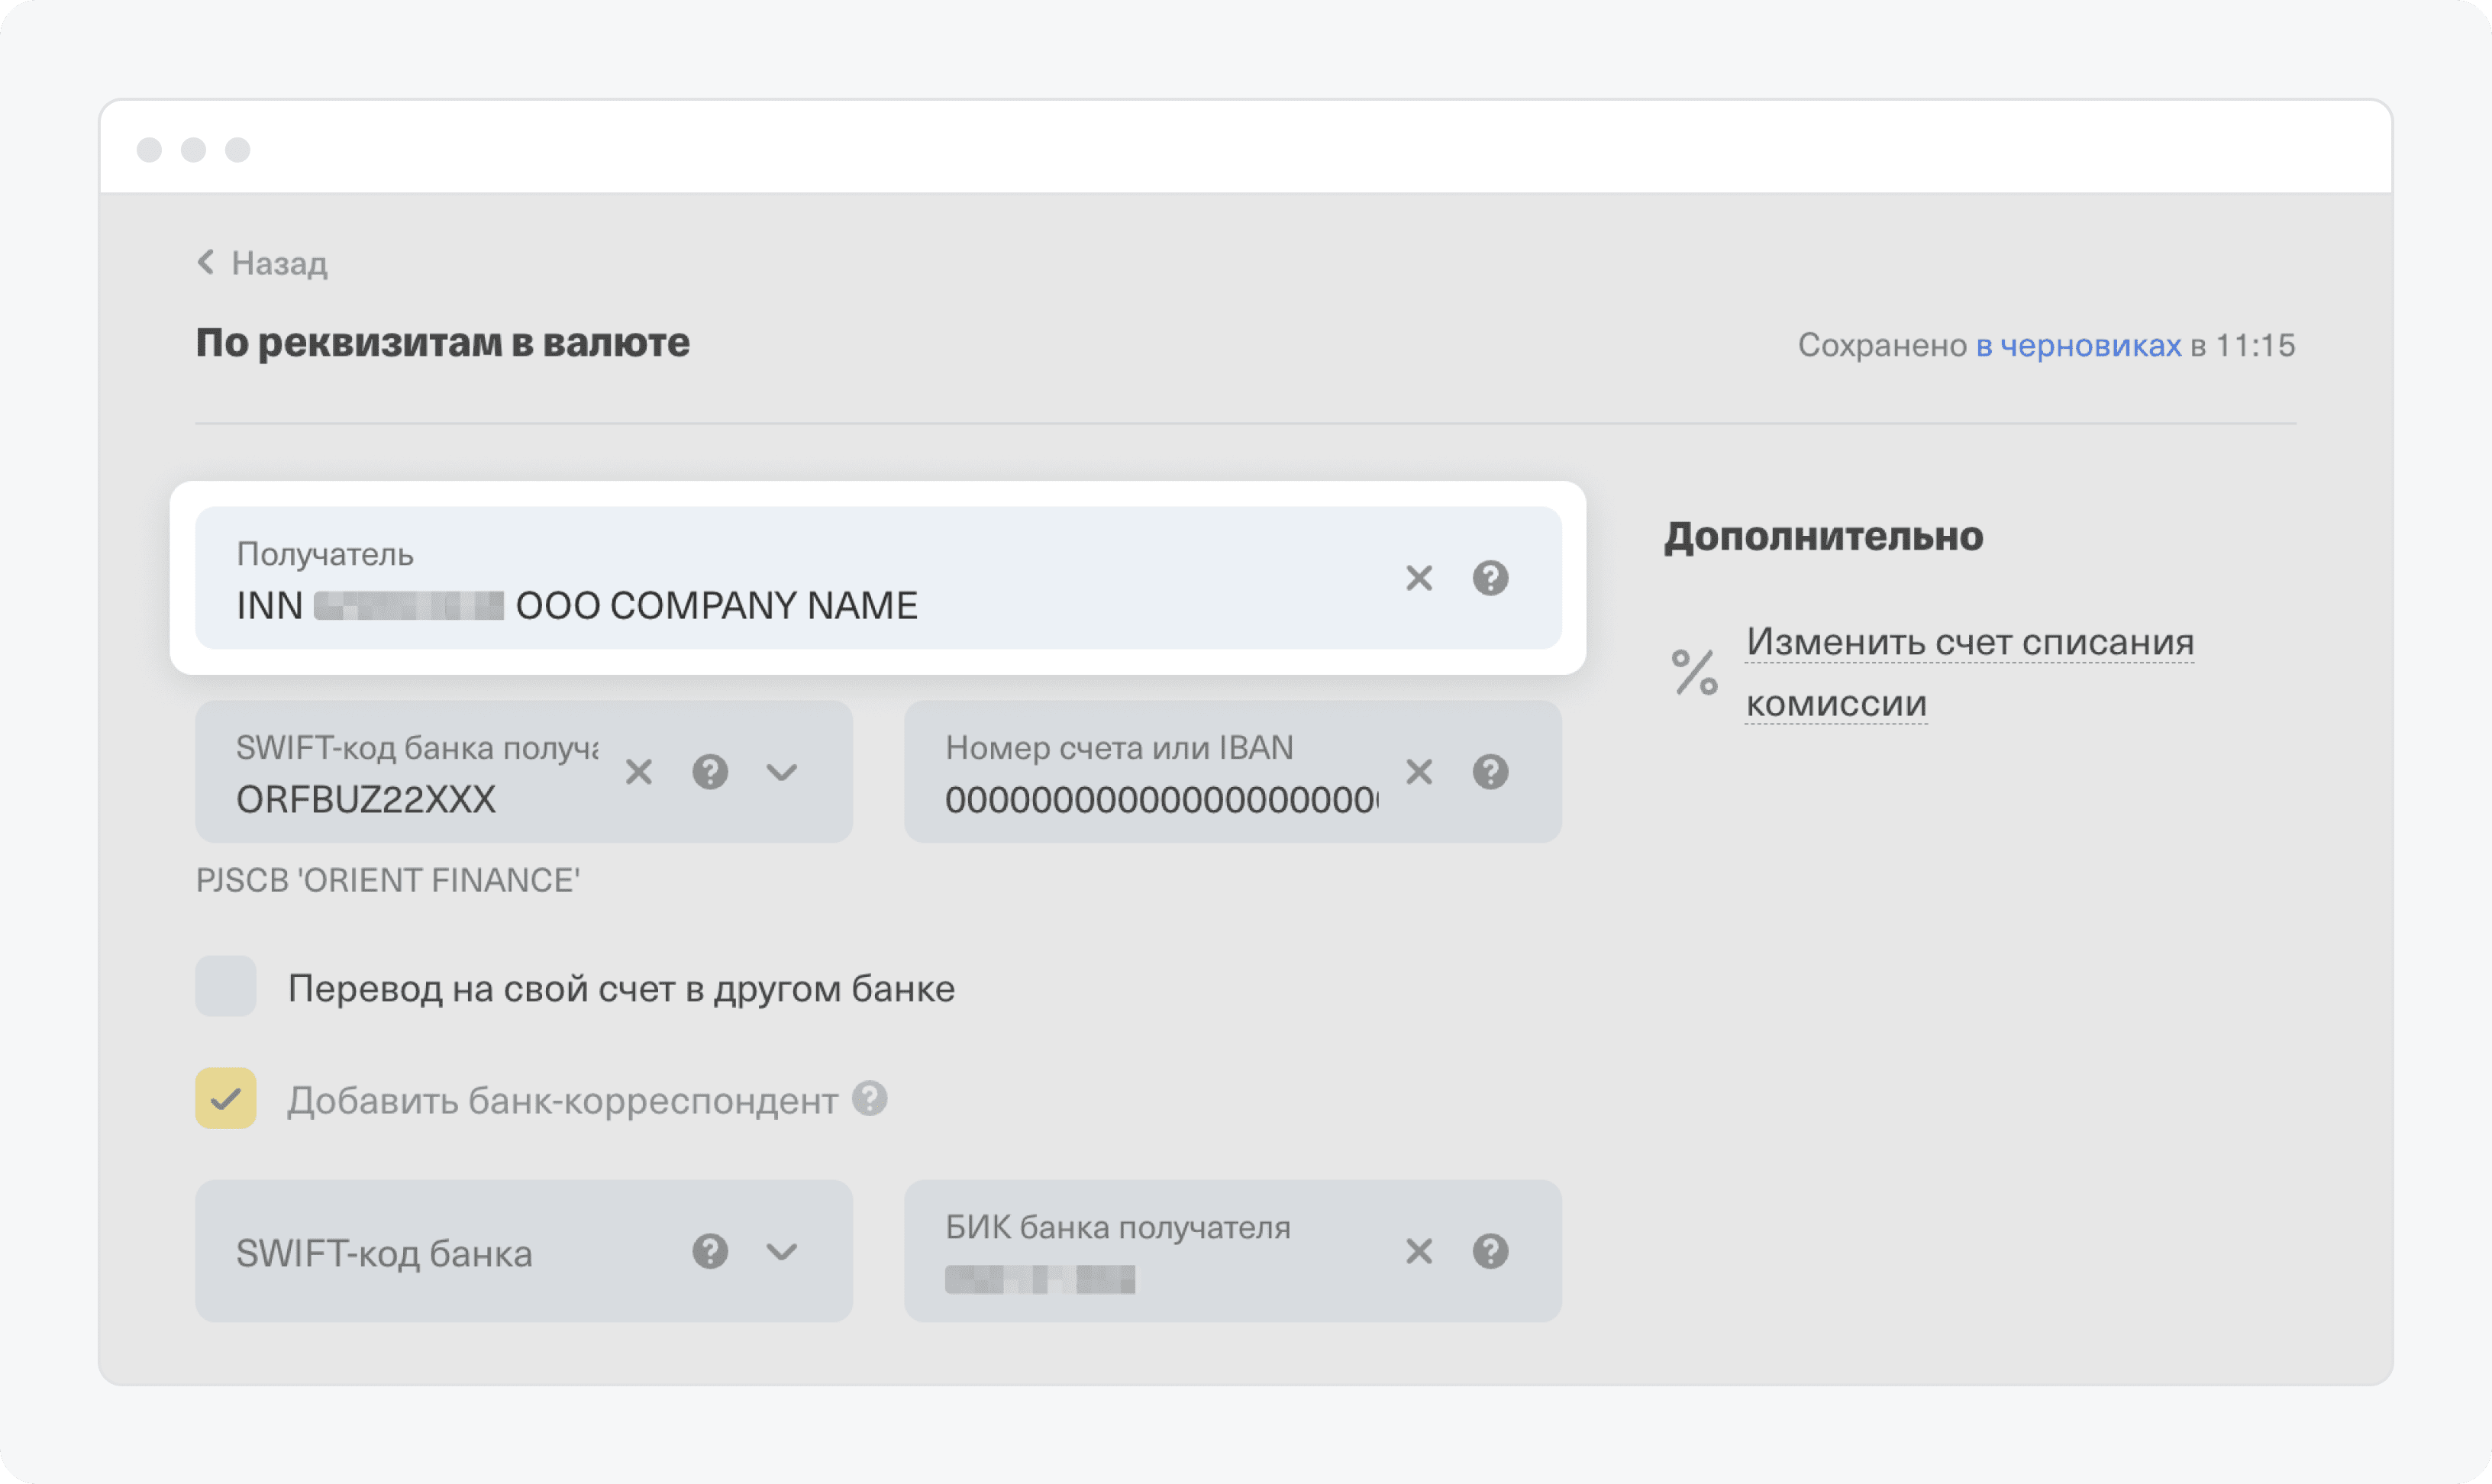
Task: Click the percent commission icon
Action: (1695, 672)
